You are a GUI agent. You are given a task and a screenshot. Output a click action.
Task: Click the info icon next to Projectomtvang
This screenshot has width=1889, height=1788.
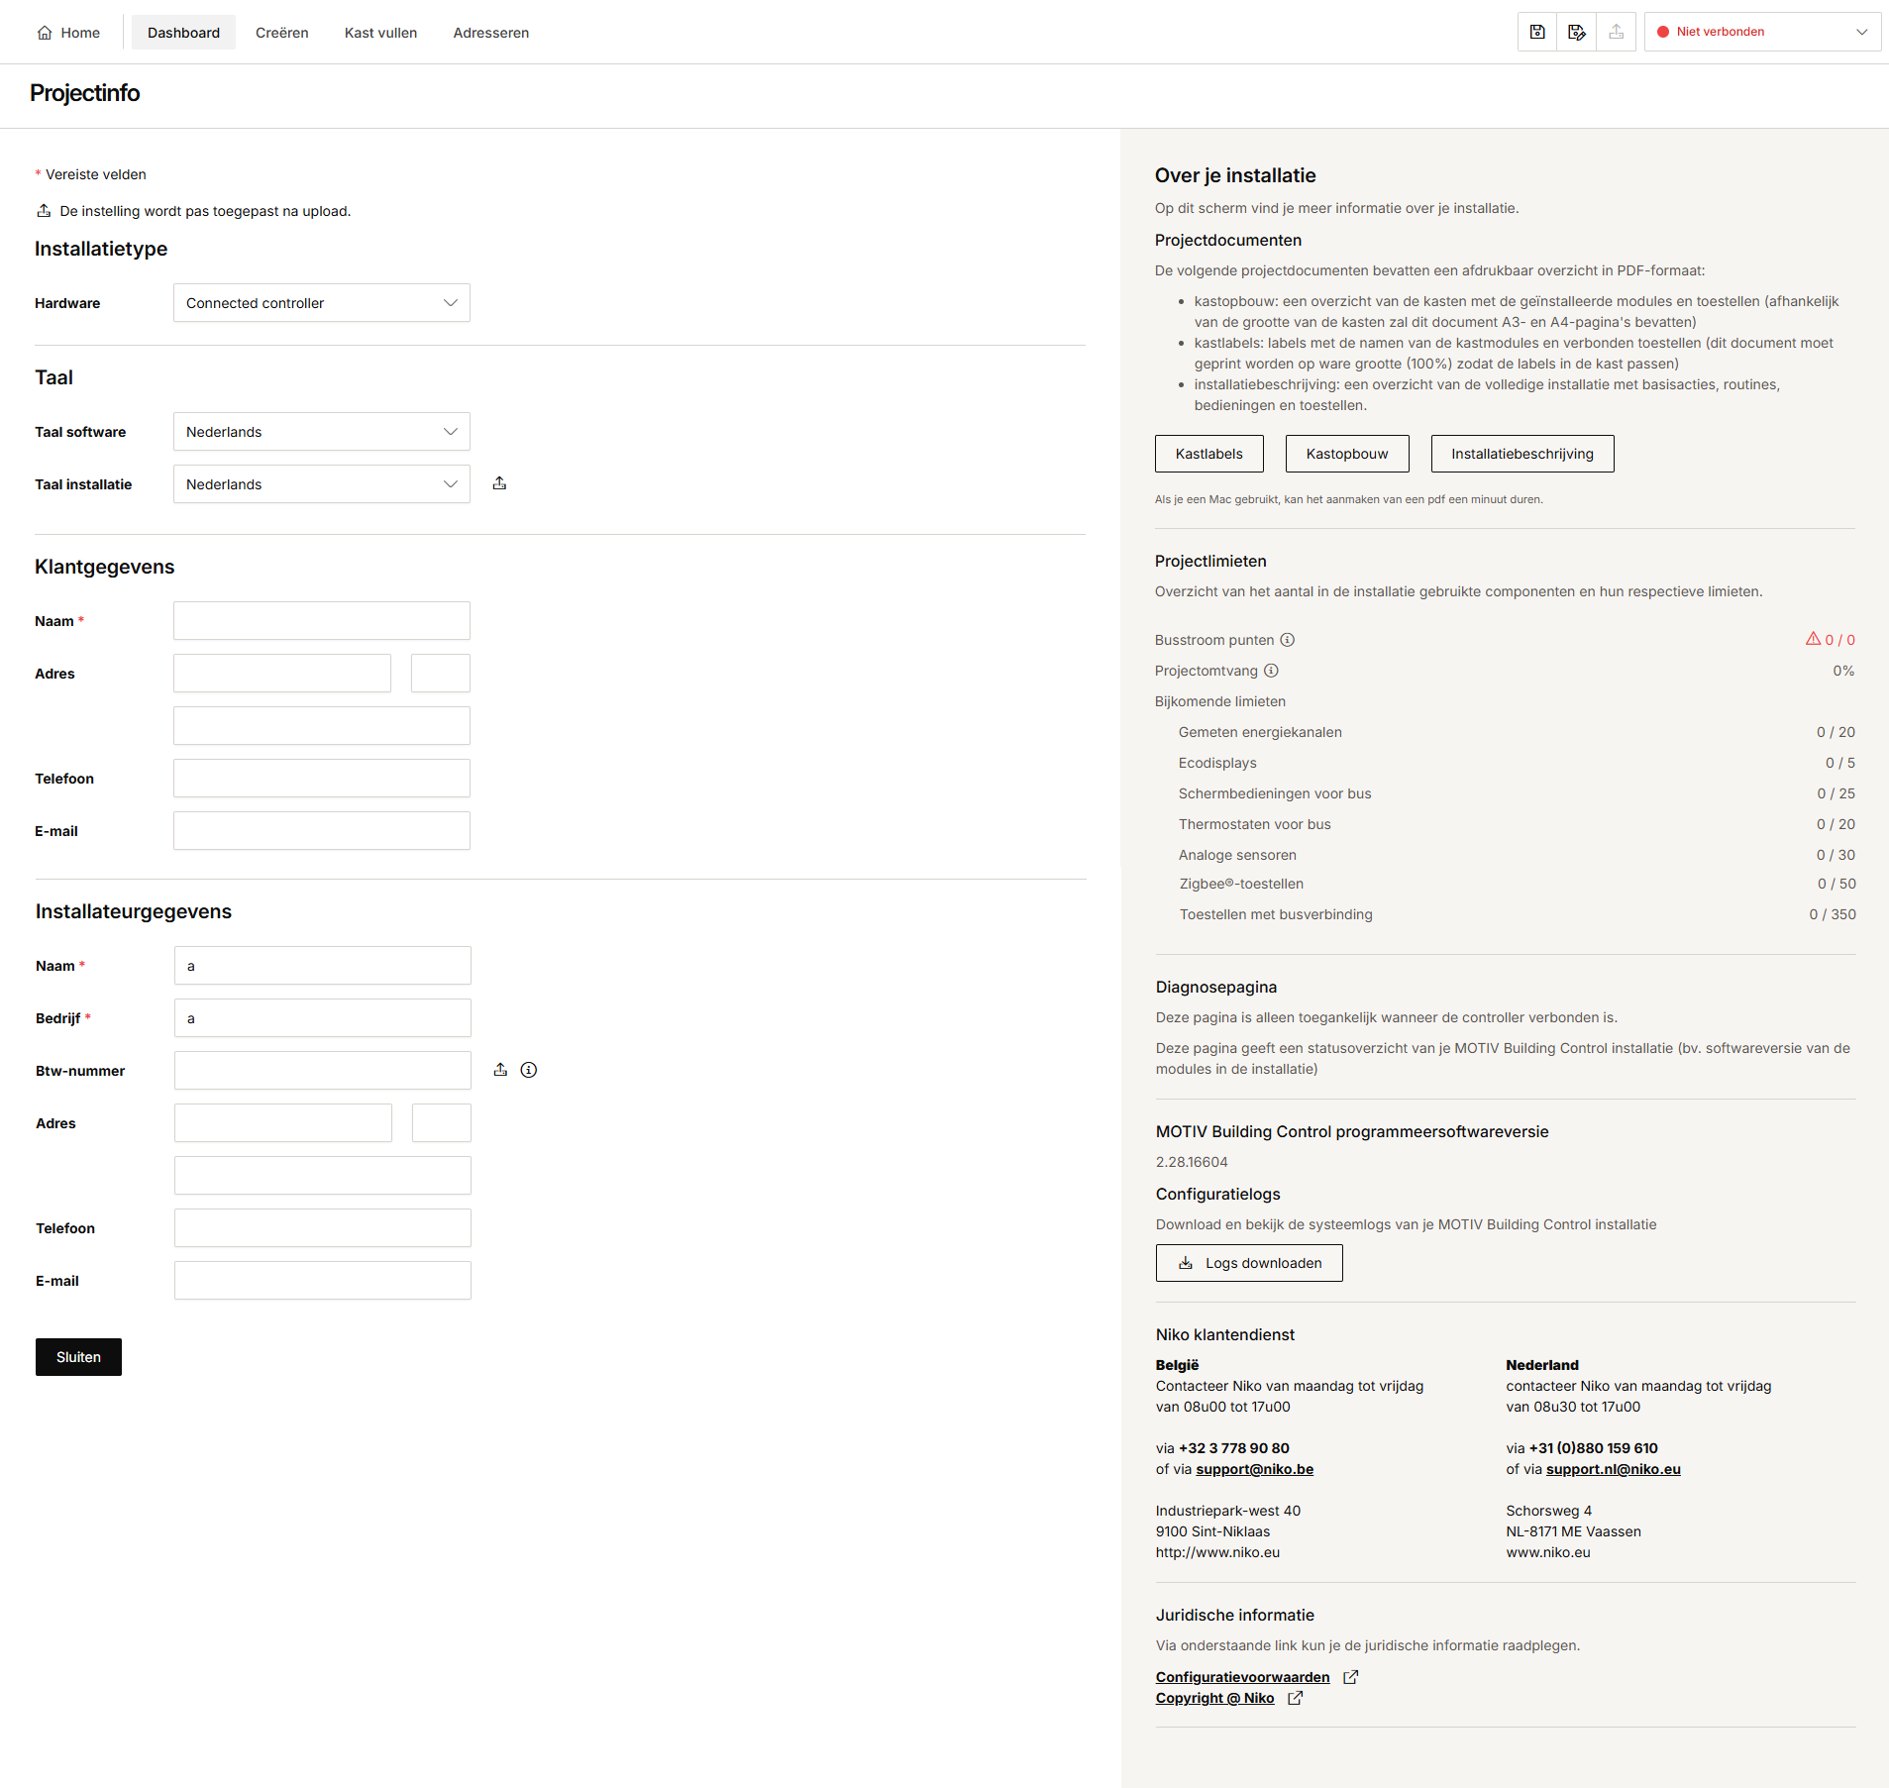coord(1271,671)
